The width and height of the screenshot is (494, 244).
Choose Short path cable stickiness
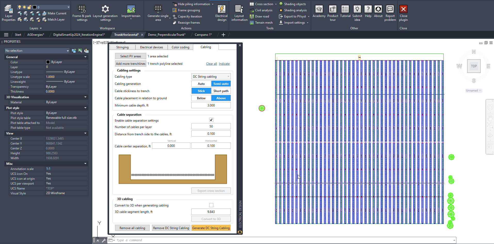click(x=221, y=91)
